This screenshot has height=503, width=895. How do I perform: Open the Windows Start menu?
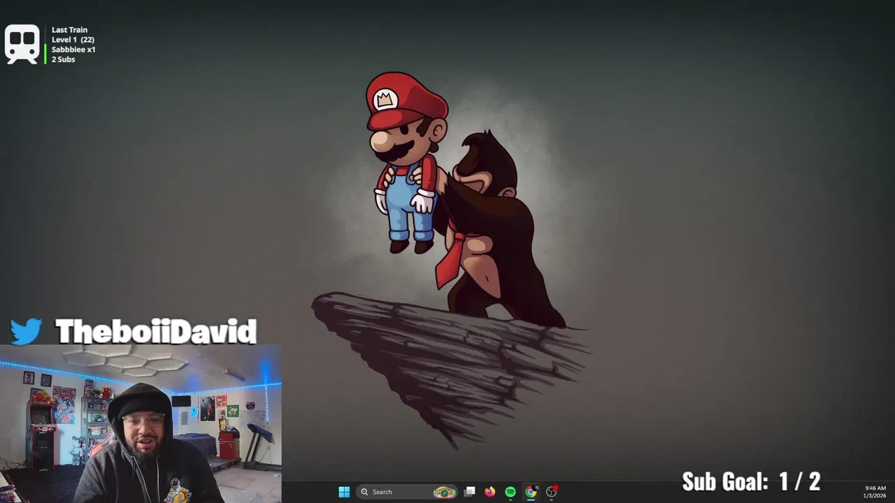coord(344,492)
